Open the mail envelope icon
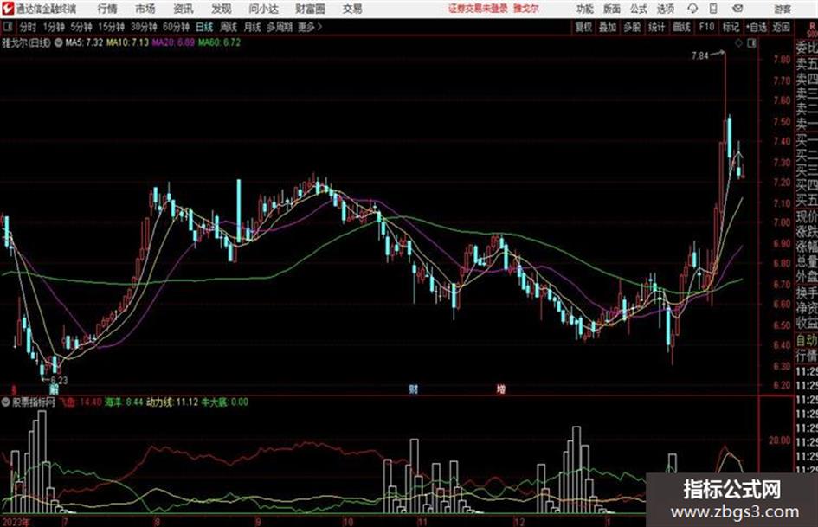818x527 pixels. [737, 9]
